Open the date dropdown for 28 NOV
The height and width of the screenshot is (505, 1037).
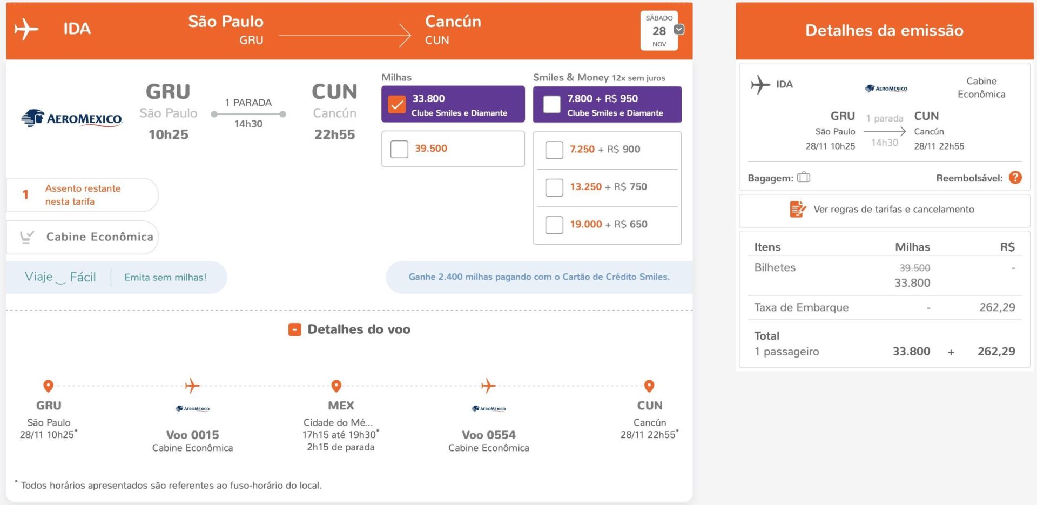tap(679, 30)
